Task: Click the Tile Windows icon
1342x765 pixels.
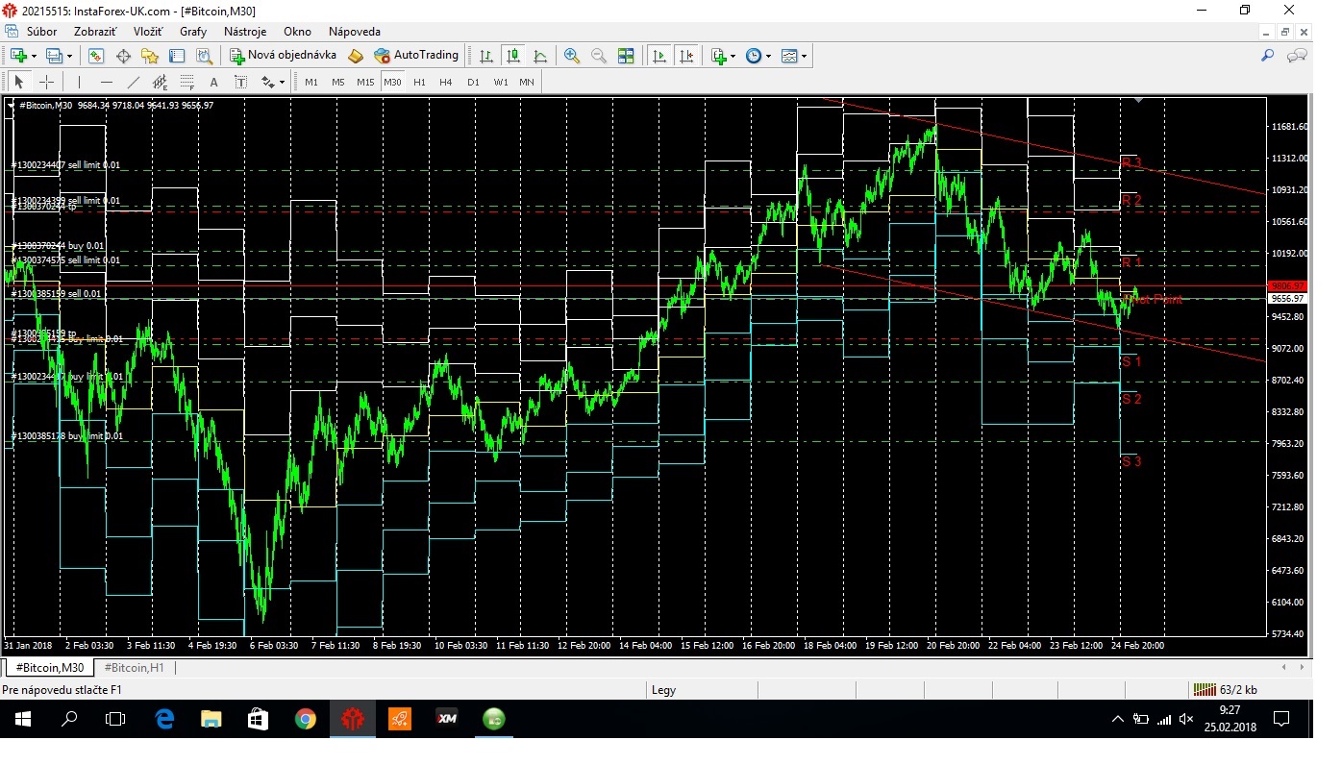Action: (626, 56)
